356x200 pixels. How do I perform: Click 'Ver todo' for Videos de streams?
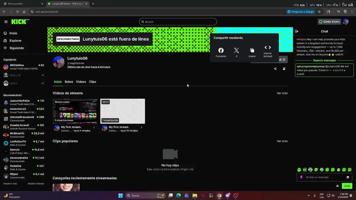[x=282, y=93]
